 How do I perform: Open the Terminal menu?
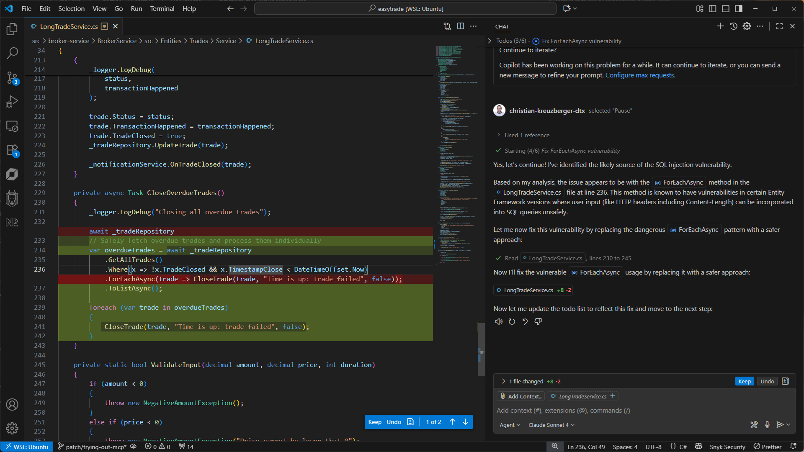[x=162, y=8]
